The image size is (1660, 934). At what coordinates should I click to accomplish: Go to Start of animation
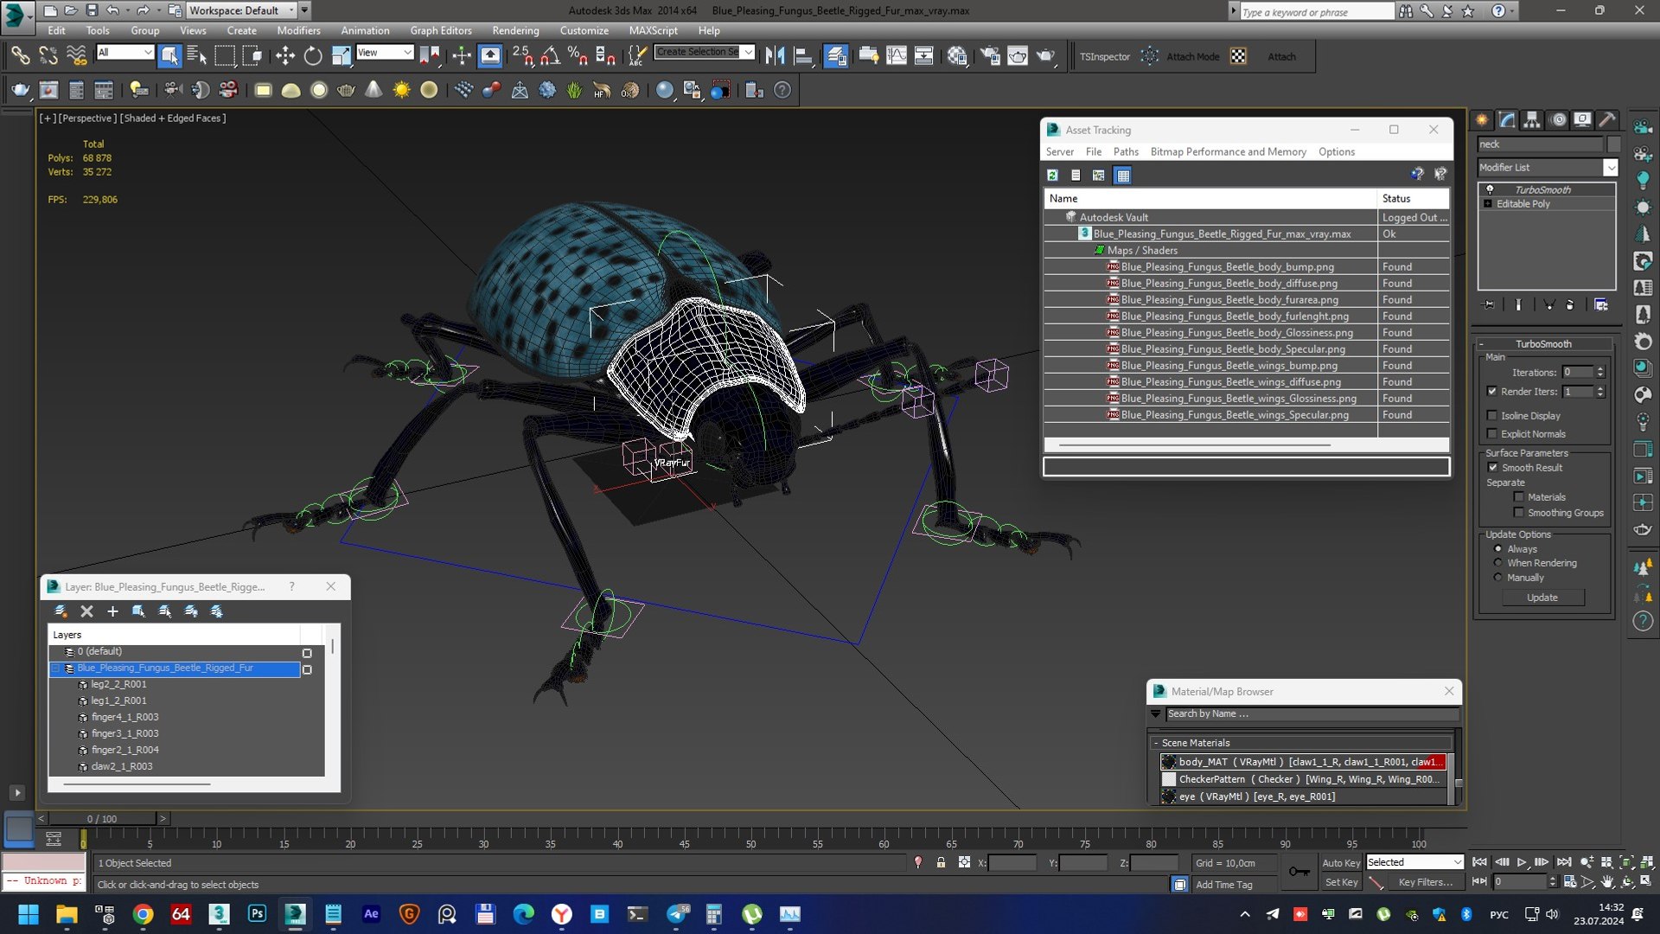[x=1479, y=862]
